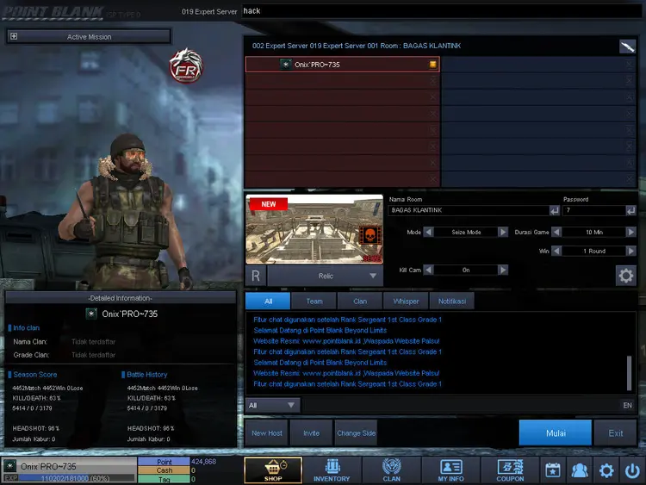Screen dimensions: 646x485
Task: Expand the Active Mission plus icon
Action: (x=14, y=36)
